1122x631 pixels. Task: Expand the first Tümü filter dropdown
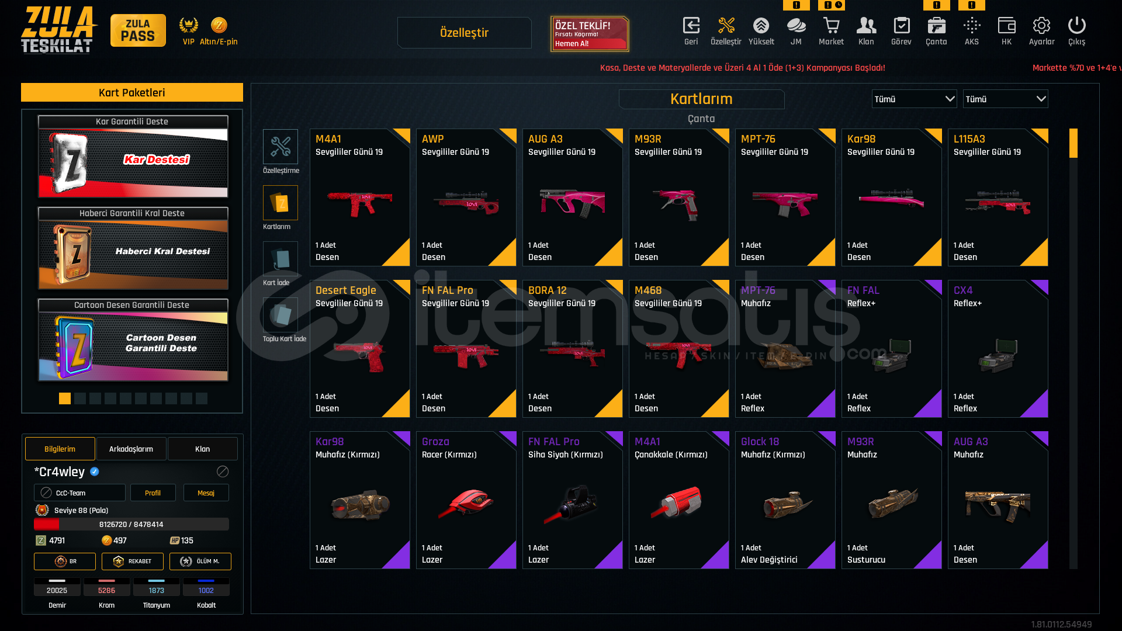coord(914,99)
